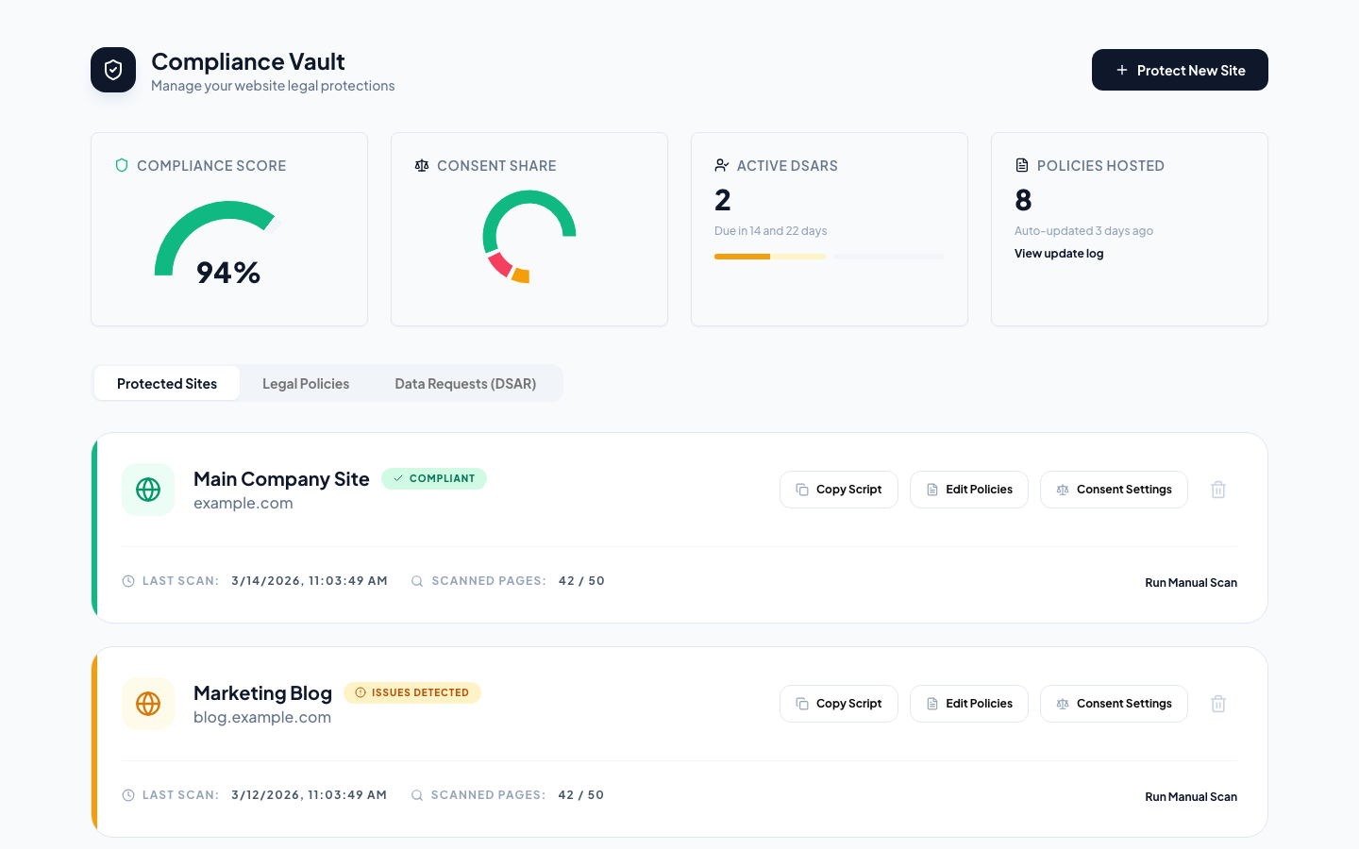Click the clock icon beside Last Scan
The width and height of the screenshot is (1359, 849).
point(128,580)
